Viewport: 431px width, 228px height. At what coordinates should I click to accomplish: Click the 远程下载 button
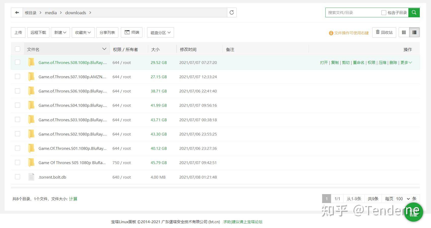(x=38, y=32)
